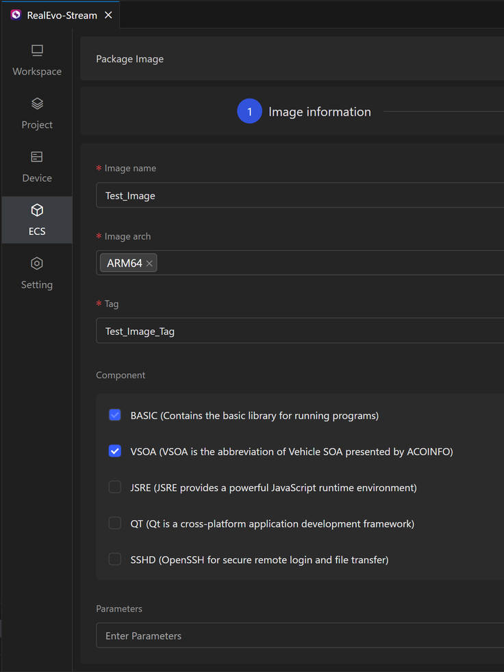Click the Tag input field

tap(300, 330)
